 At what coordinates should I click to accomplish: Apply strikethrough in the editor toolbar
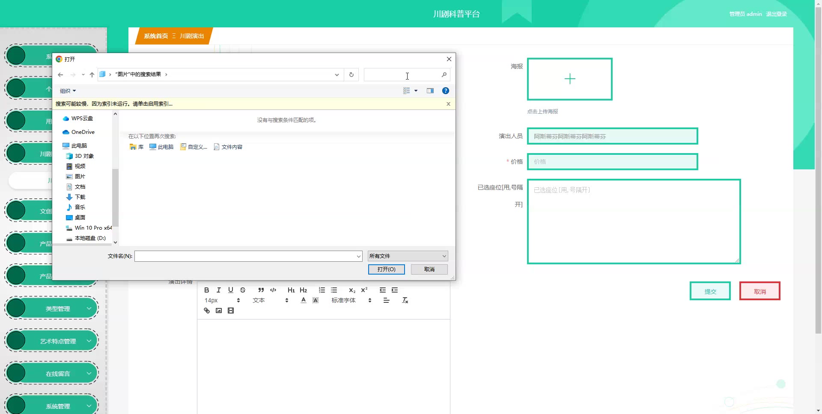coord(243,290)
